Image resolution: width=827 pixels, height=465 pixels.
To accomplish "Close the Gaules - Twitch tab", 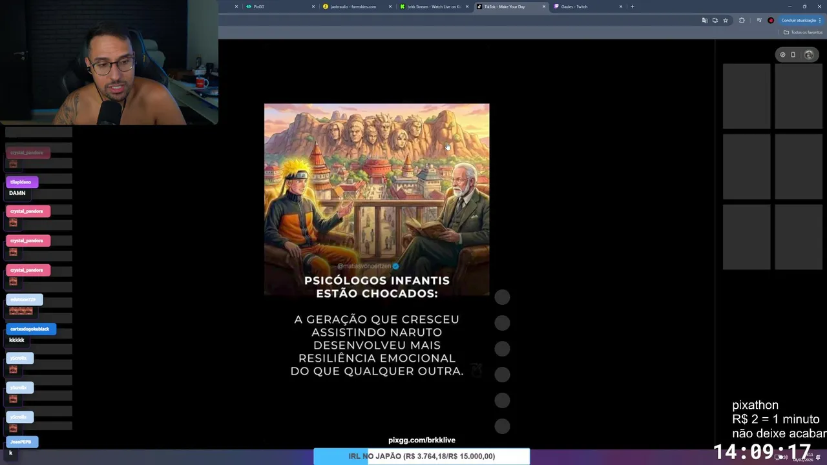I will [x=621, y=6].
